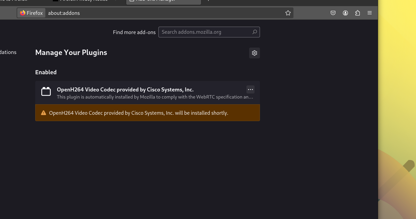Click the "Manage Your Plugins" heading

tap(71, 52)
